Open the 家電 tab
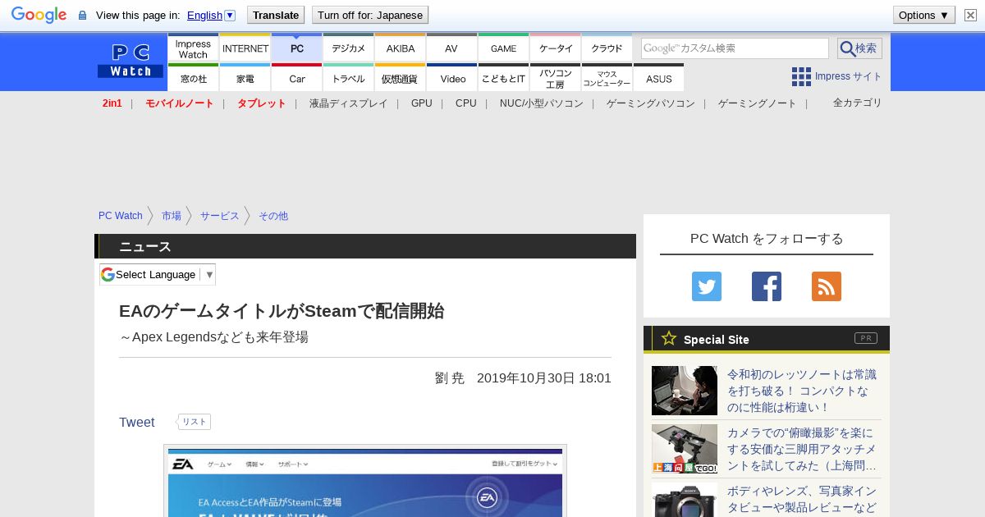The width and height of the screenshot is (985, 517). tap(245, 78)
